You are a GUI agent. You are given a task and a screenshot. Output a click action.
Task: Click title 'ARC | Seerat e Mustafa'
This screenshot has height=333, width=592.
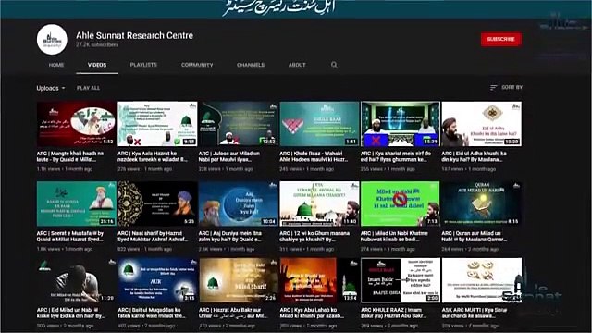tap(70, 237)
